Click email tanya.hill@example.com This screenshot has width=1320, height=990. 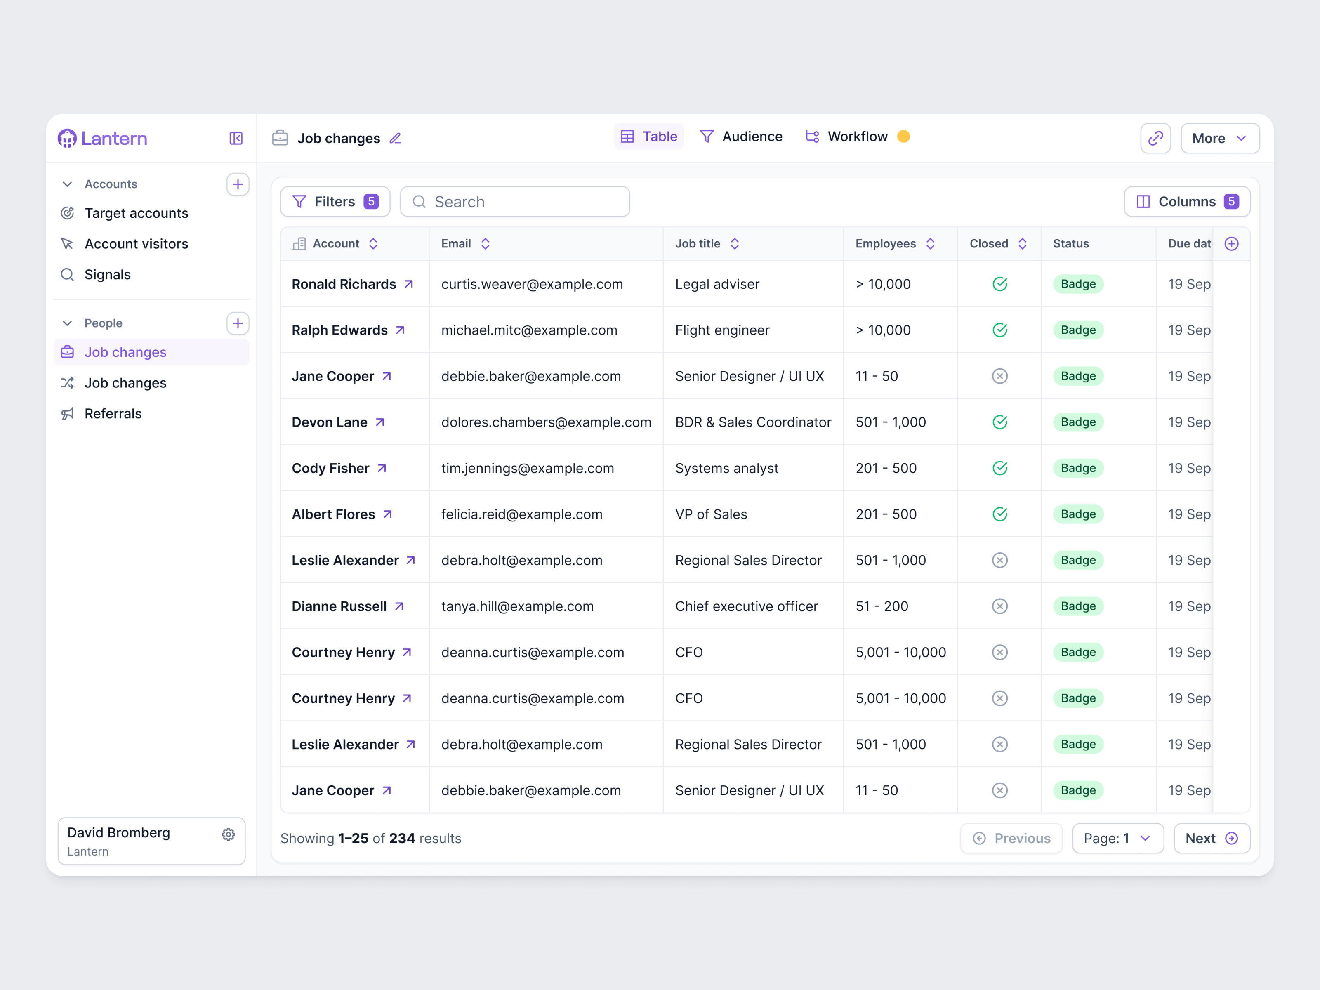click(x=517, y=606)
